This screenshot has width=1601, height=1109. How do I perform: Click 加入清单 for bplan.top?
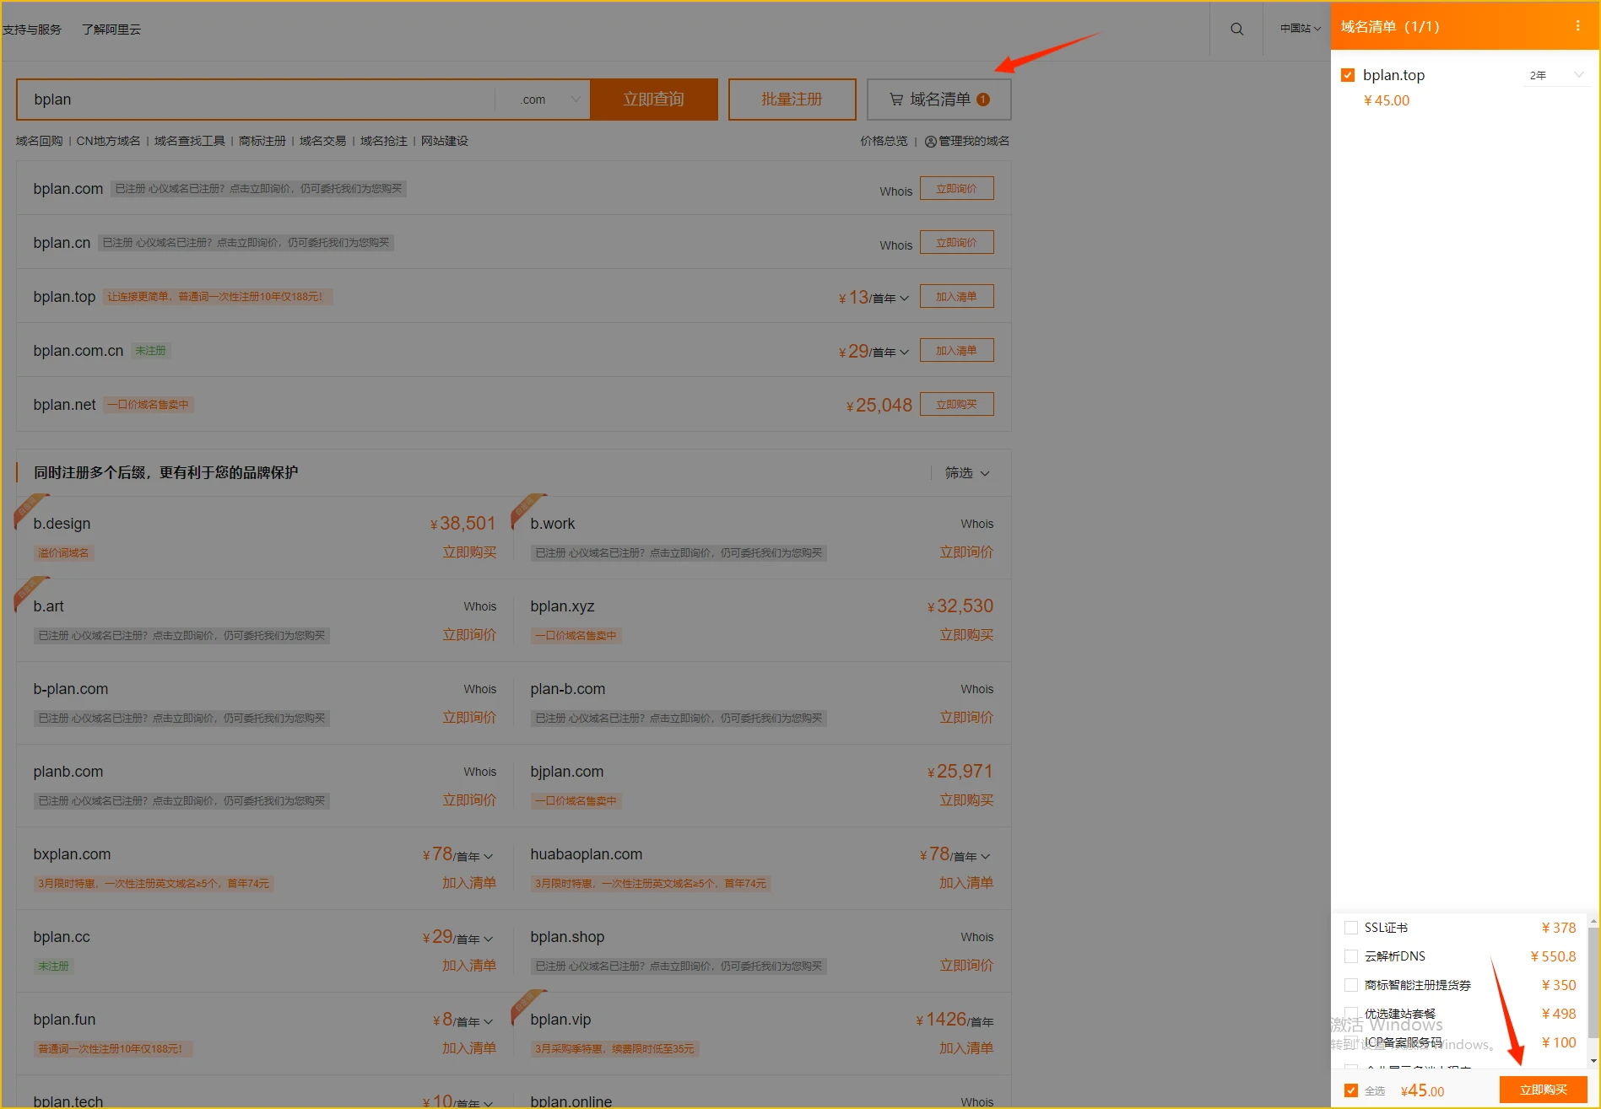click(956, 297)
